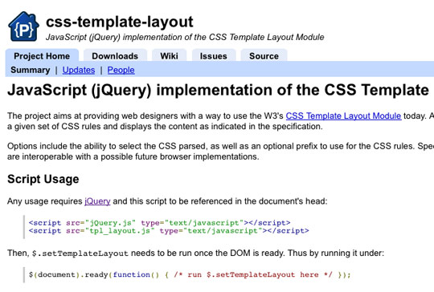Screen dimensions: 434x292
Task: Click the Script Usage heading
Action: [43, 179]
